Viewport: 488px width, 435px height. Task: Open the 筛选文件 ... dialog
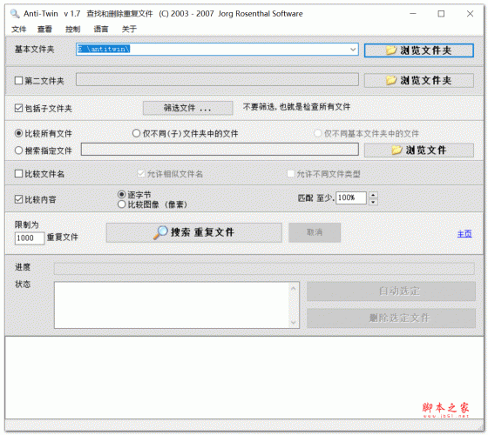point(187,108)
